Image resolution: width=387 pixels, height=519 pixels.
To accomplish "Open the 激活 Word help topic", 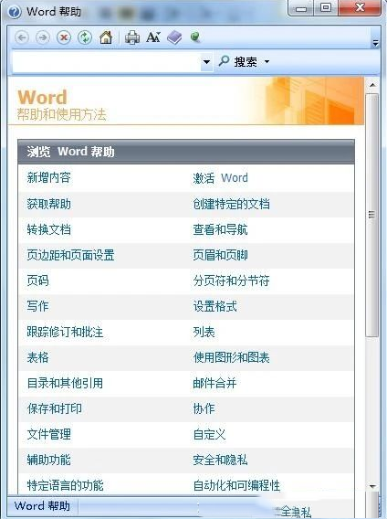I will point(220,178).
